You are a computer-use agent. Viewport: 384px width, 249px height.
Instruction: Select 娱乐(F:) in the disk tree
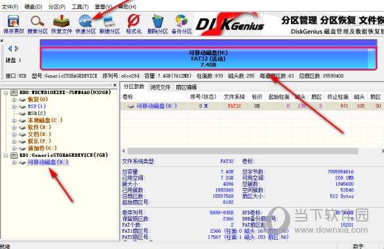[x=39, y=141]
